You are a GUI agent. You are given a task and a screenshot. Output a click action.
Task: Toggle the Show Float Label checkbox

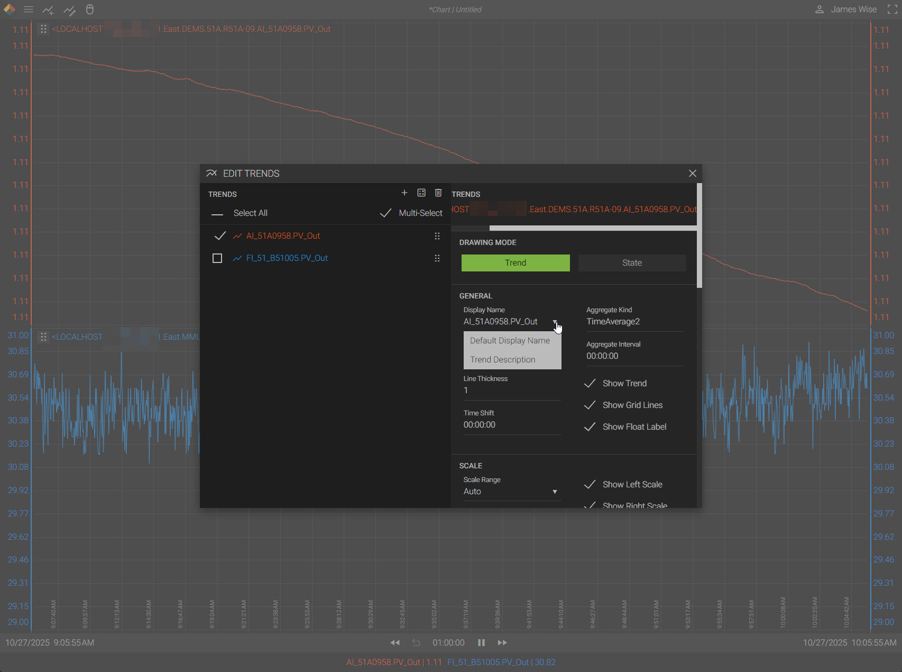tap(590, 427)
